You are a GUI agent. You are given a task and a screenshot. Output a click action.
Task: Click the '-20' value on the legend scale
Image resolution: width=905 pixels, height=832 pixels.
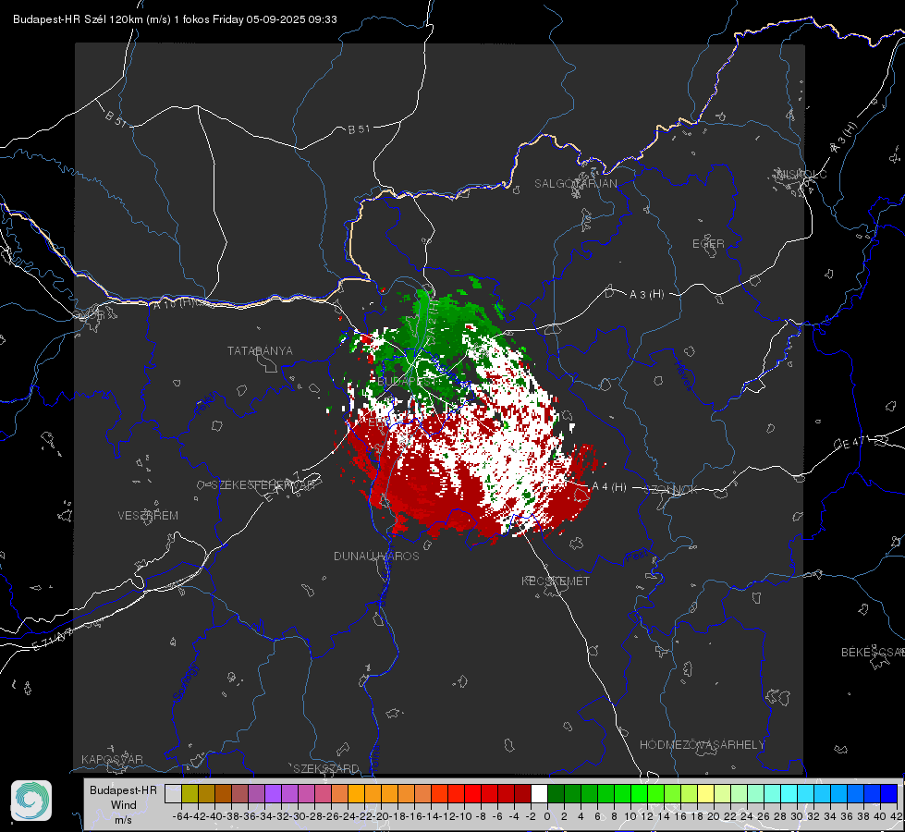coord(380,816)
